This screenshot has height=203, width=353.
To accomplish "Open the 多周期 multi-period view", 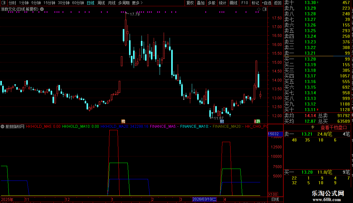I will click(x=124, y=3).
